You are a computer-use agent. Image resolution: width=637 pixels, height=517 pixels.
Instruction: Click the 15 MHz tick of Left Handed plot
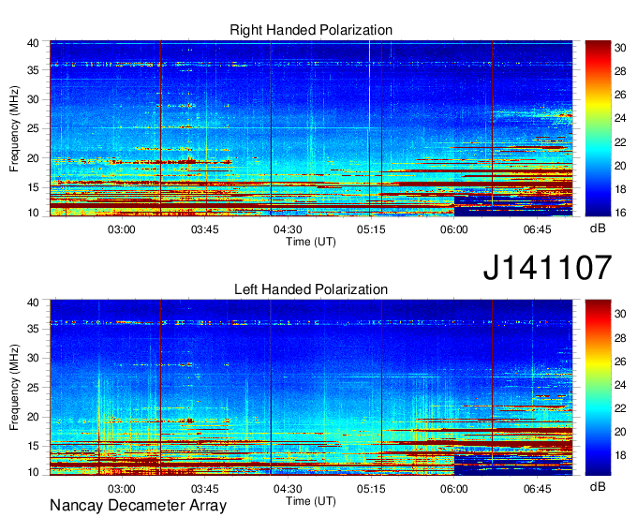[x=33, y=447]
